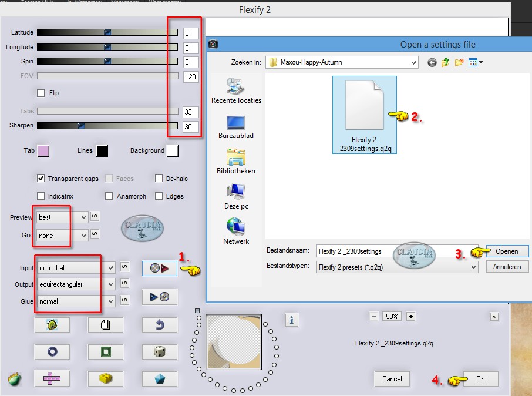Toggle the Flip checkbox
The height and width of the screenshot is (396, 532).
pos(41,93)
